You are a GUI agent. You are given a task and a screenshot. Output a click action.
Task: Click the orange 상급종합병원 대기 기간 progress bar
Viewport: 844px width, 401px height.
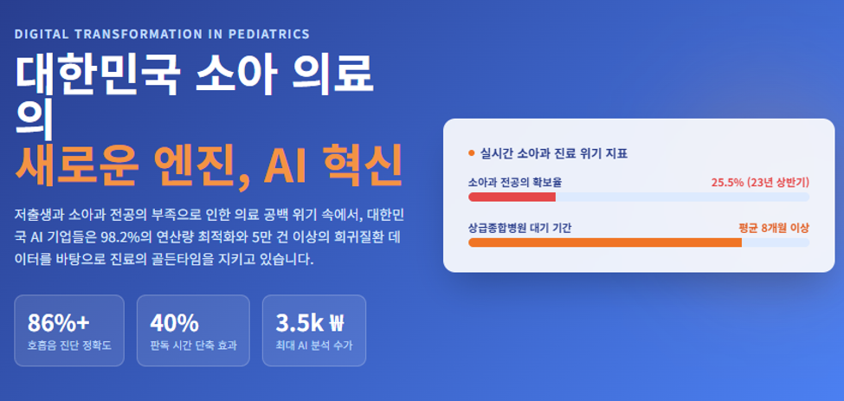(605, 243)
